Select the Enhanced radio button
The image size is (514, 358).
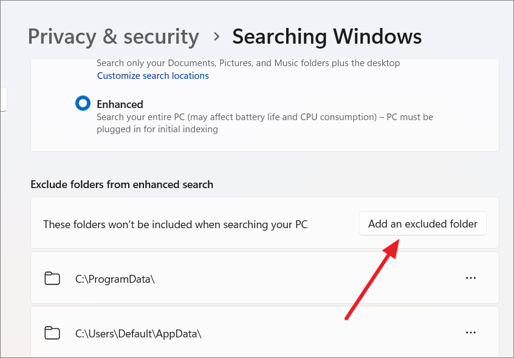coord(83,103)
